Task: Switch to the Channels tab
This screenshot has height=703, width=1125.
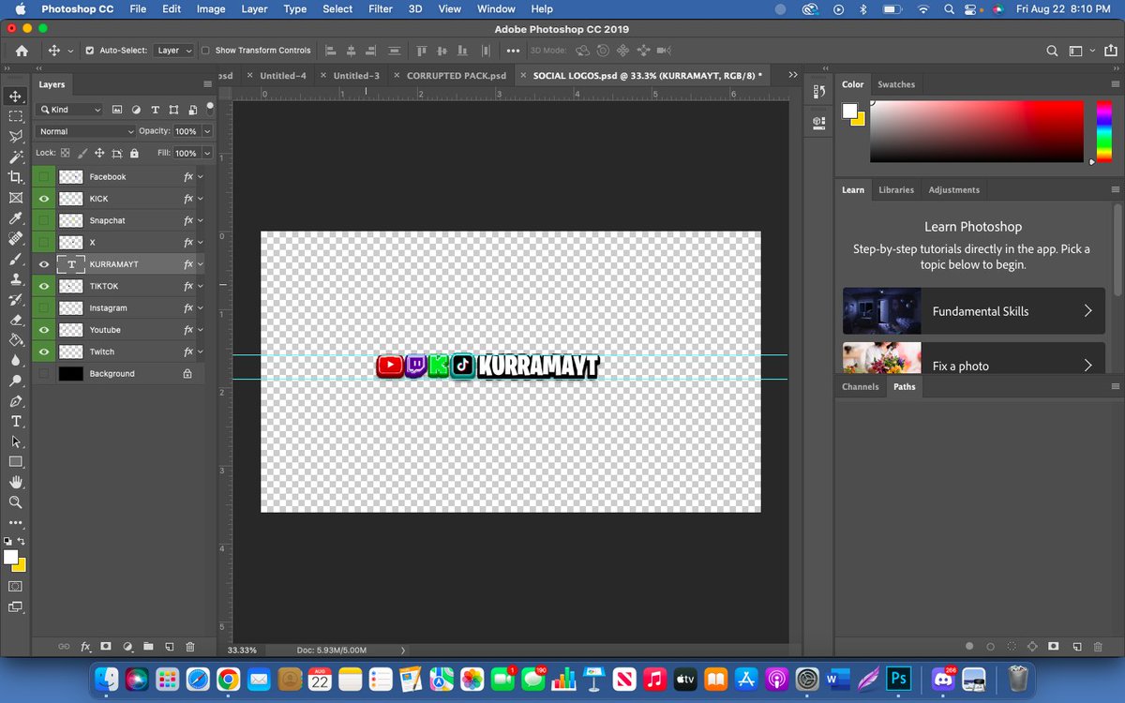Action: 860,386
